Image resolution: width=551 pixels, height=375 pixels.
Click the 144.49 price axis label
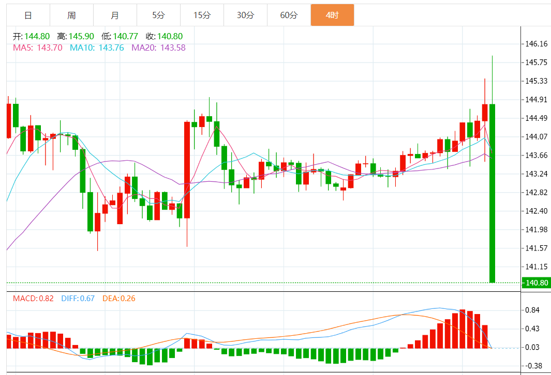coord(536,118)
